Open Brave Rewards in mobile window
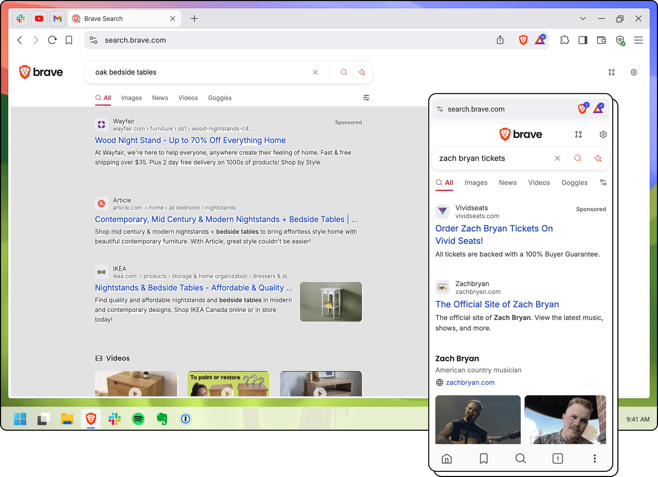Screen dimensions: 658x477 click(598, 108)
